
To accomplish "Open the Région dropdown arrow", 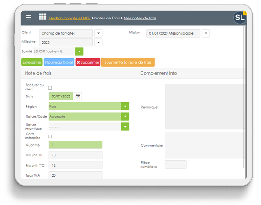I will coord(125,106).
